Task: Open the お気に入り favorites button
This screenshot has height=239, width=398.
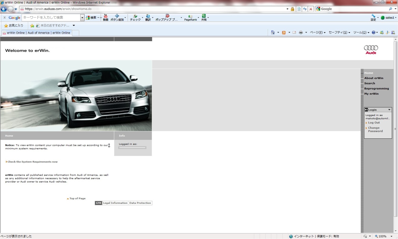Action: pyautogui.click(x=14, y=26)
